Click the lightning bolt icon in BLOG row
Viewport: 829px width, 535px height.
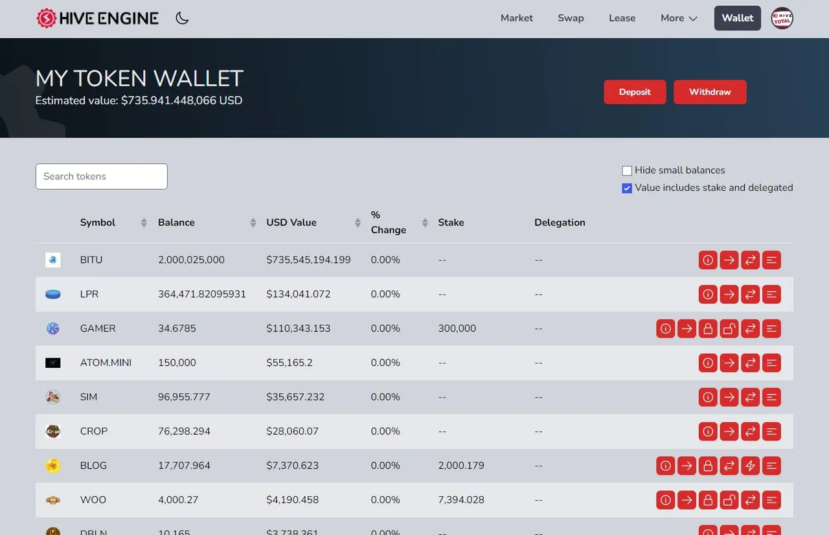click(750, 466)
